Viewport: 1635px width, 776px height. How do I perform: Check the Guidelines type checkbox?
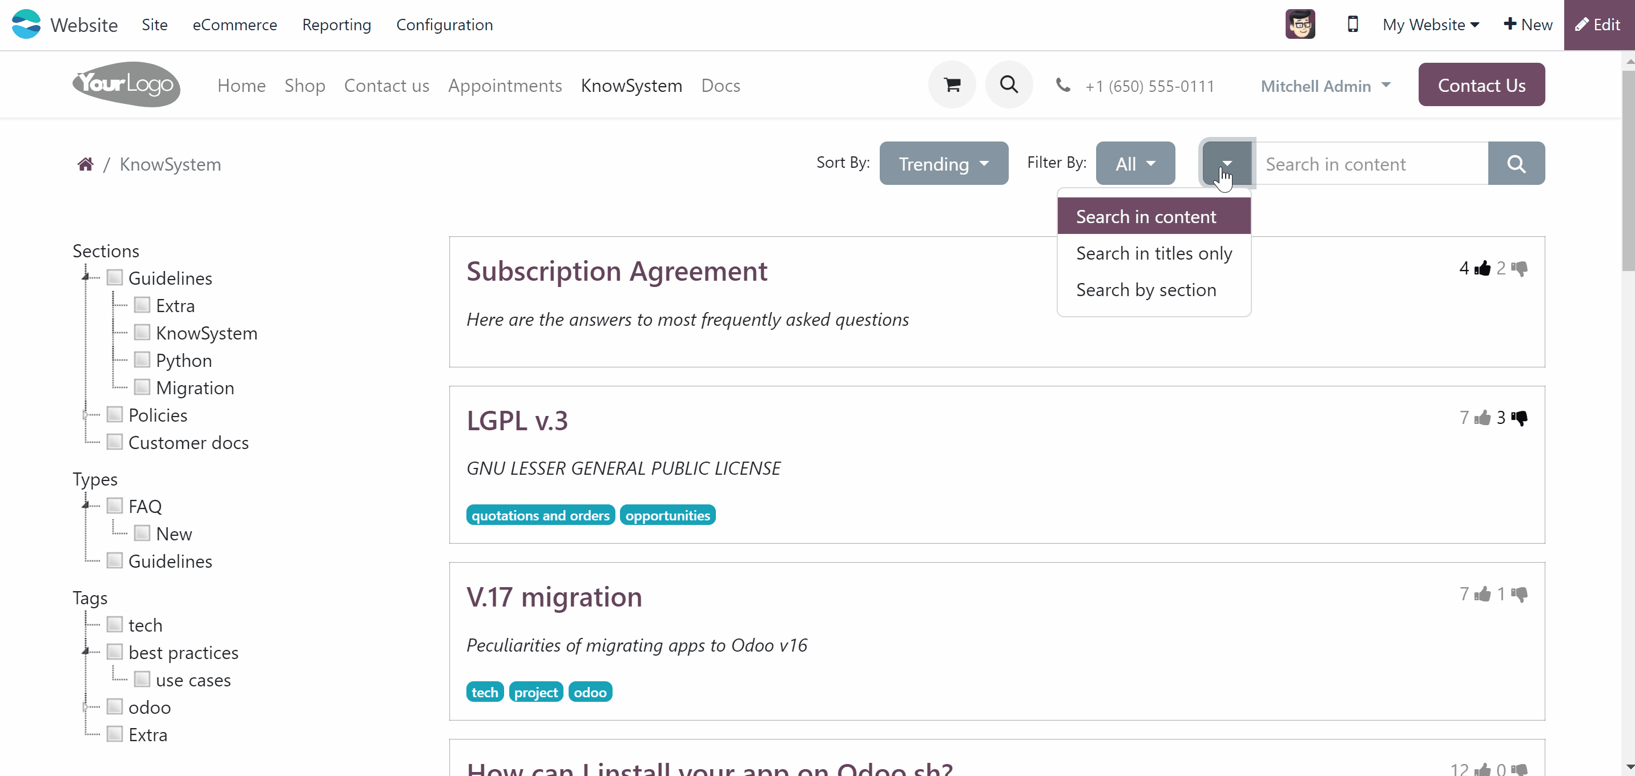click(x=115, y=560)
